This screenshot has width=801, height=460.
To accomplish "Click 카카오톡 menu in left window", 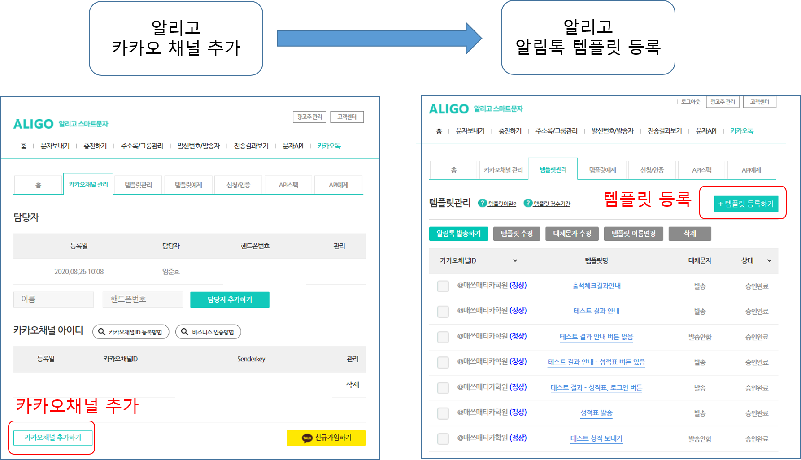I will pyautogui.click(x=329, y=146).
